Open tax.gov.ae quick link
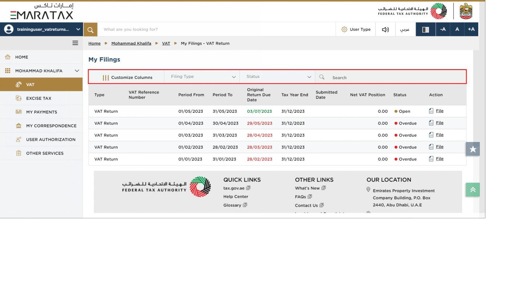Screen dimensions: 513x290 (x=237, y=188)
